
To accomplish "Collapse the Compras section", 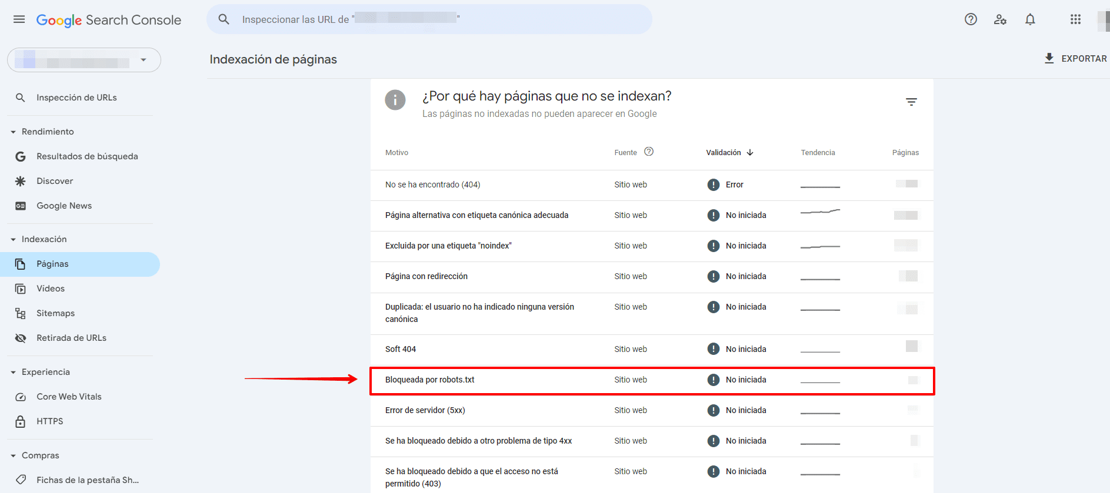I will point(13,456).
